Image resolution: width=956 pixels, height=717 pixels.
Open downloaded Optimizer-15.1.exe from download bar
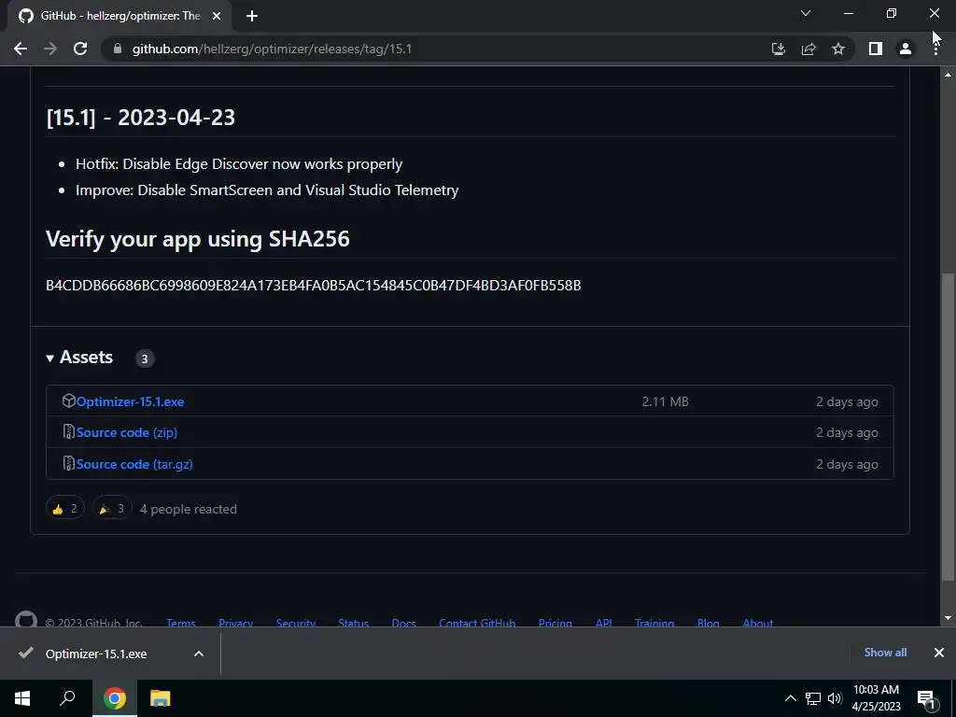pyautogui.click(x=96, y=654)
